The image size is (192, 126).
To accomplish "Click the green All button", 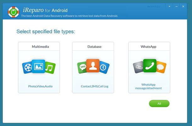I will pos(159,103).
